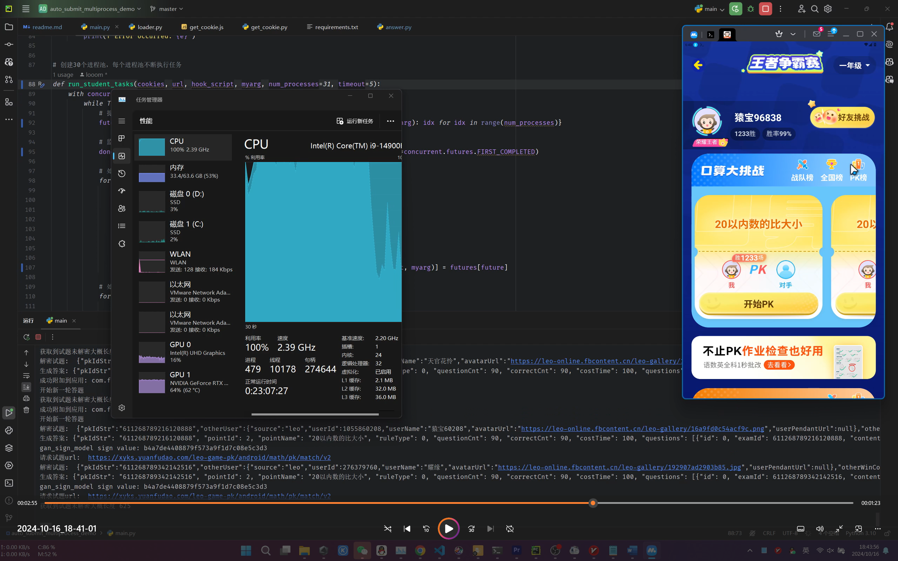Viewport: 898px width, 561px height.
Task: Click the 好友挑战 button
Action: click(842, 117)
